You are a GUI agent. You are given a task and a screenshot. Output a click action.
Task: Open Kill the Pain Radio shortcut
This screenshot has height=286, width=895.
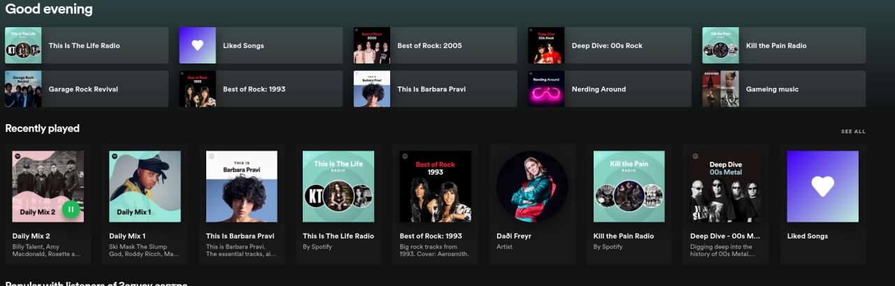tap(784, 45)
